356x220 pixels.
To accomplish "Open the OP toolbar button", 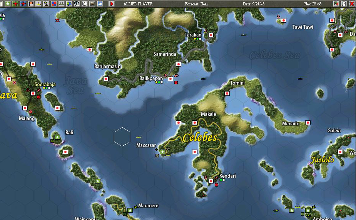I will point(85,3).
